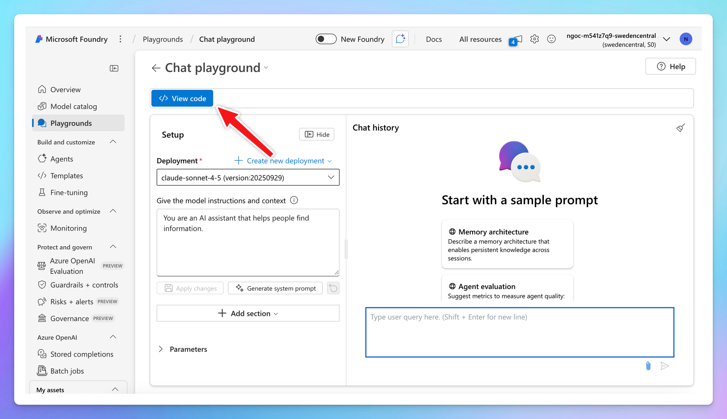The image size is (727, 419).
Task: Click the View code button
Action: [x=182, y=99]
